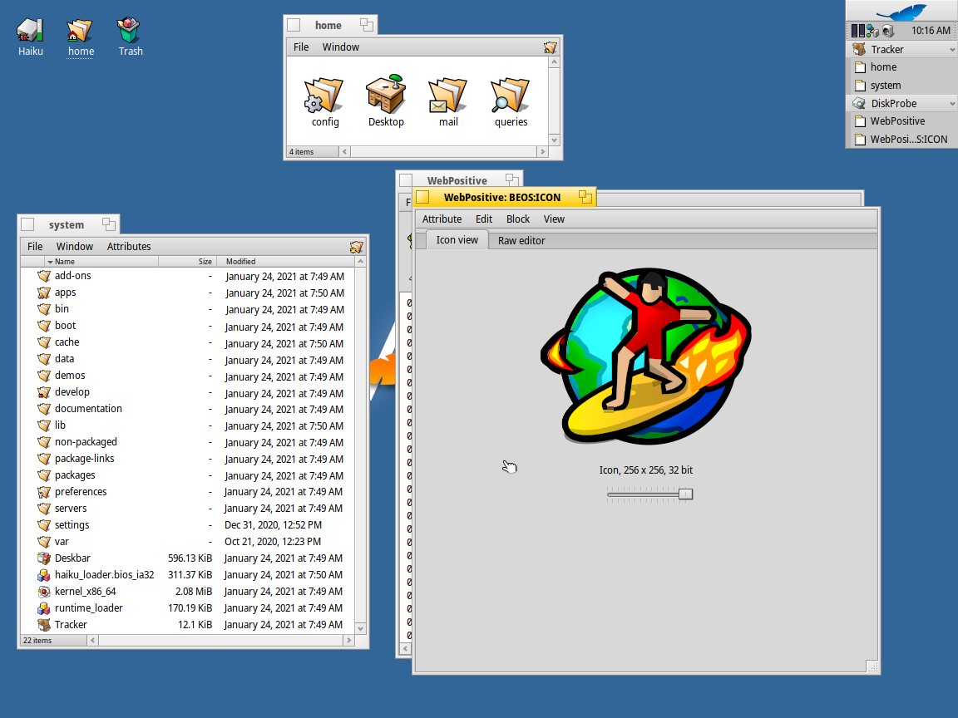
Task: Click the Haiku leaf Deskbar menu
Action: [901, 11]
